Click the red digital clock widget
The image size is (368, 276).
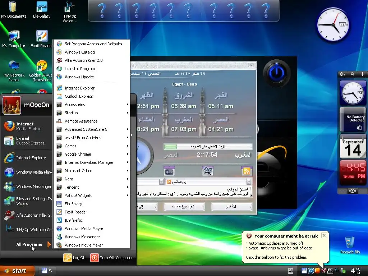[x=353, y=172]
